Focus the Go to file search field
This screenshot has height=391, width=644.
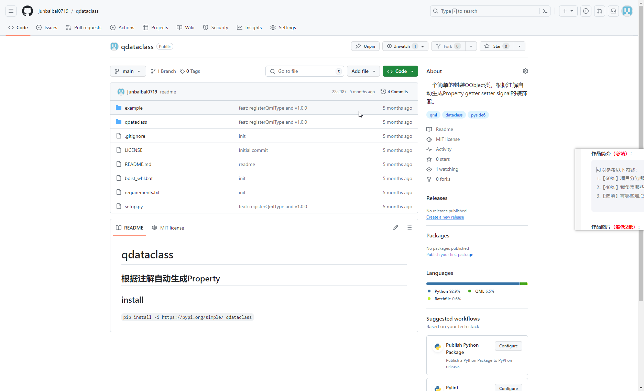coord(305,71)
